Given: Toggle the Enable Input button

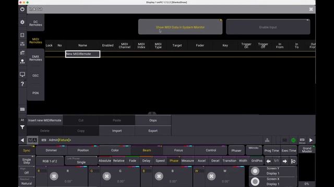Looking at the screenshot, I should tap(268, 27).
